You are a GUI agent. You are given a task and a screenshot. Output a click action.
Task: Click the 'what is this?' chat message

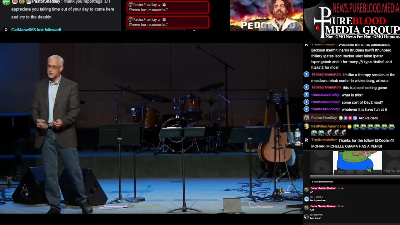coord(352,95)
